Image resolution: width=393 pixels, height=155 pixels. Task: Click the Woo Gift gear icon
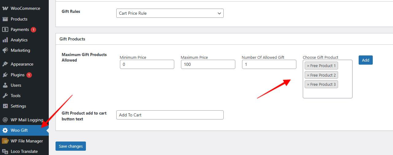pyautogui.click(x=5, y=130)
